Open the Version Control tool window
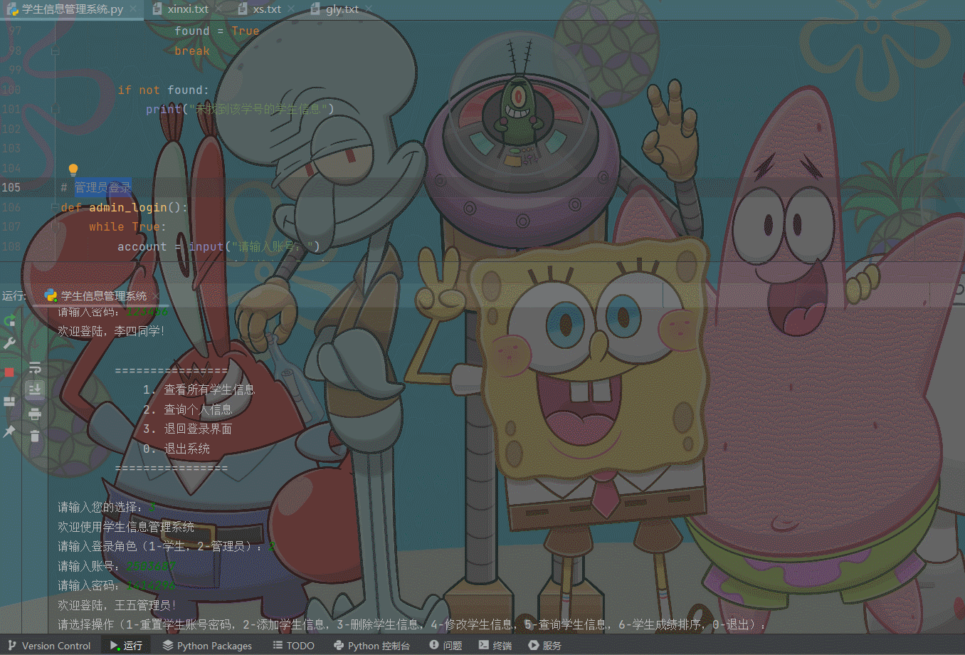The height and width of the screenshot is (655, 965). [x=49, y=646]
